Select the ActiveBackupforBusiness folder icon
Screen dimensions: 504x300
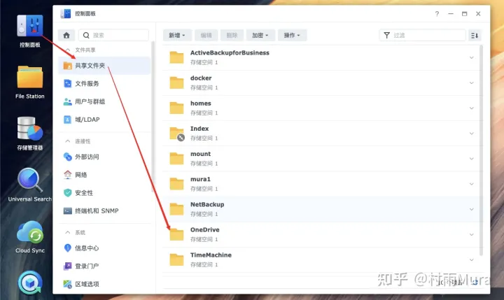click(x=176, y=57)
